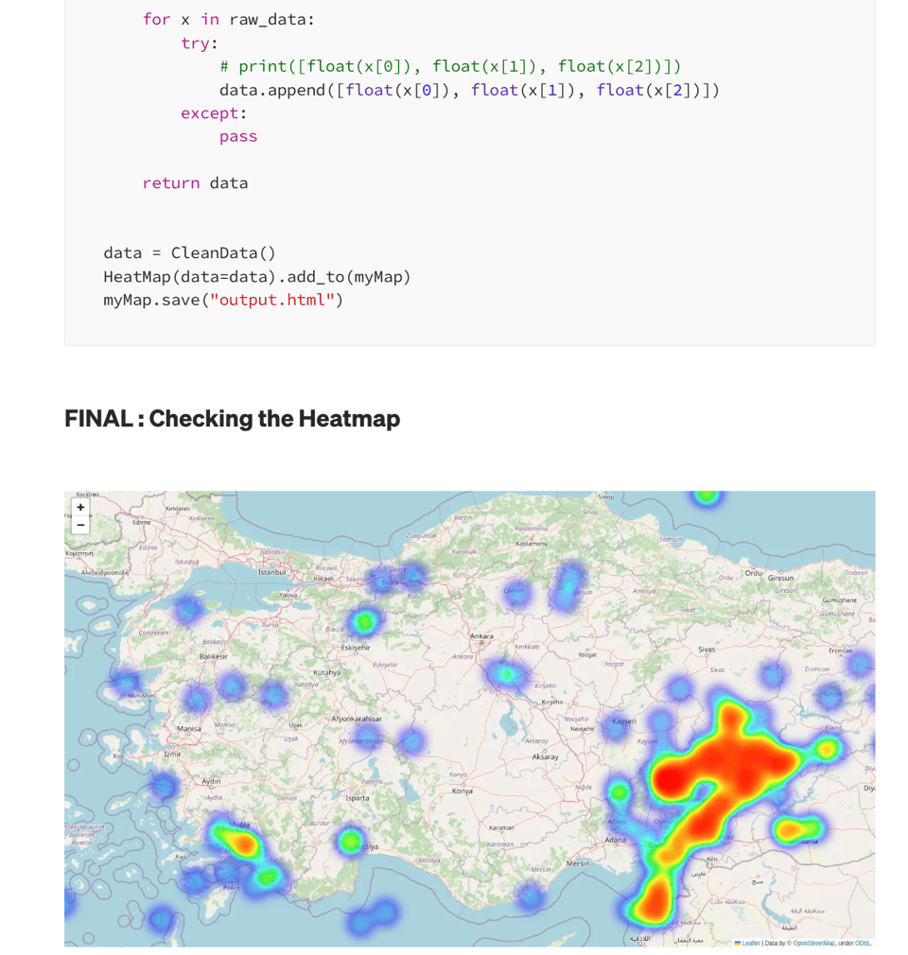
Task: Click the green blob near Sinop coast
Action: click(x=705, y=496)
